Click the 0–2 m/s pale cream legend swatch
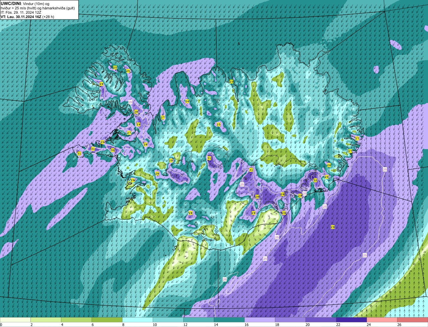This screenshot has height=327, width=428. click(x=15, y=320)
